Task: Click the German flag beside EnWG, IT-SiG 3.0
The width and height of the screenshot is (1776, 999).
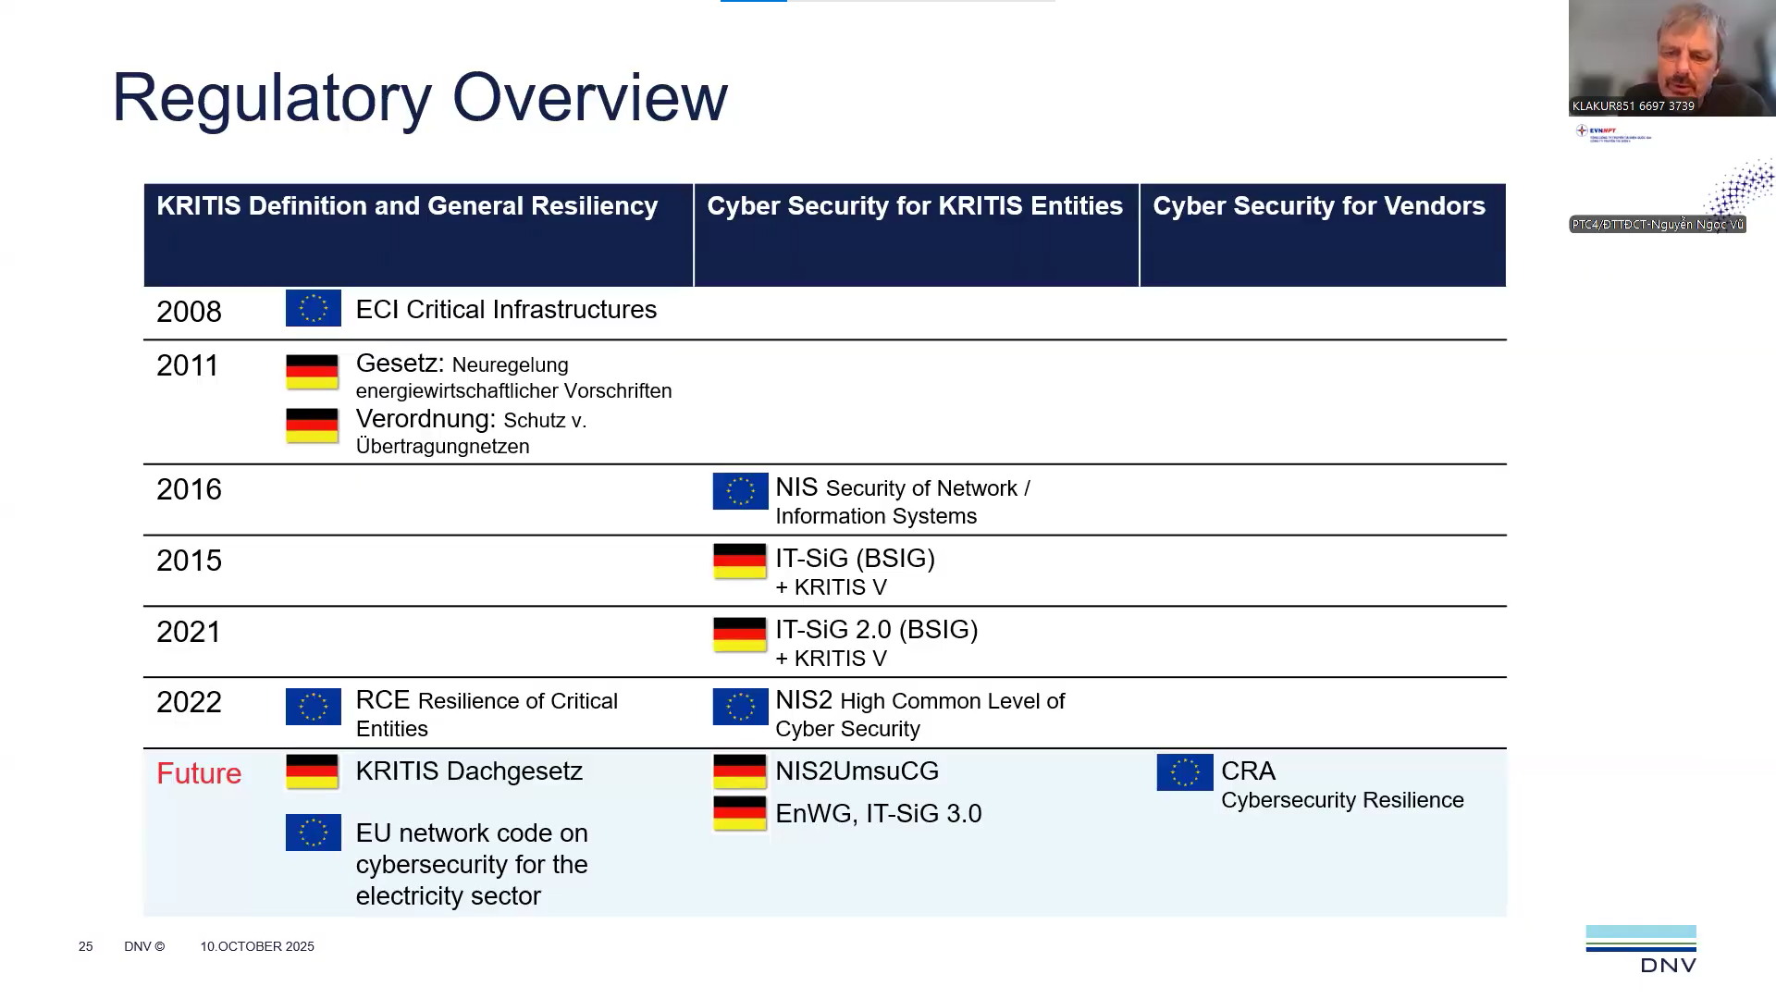Action: tap(739, 813)
